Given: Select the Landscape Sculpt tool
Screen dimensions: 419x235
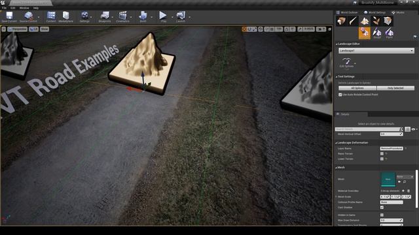Looking at the screenshot, I should point(377,33).
